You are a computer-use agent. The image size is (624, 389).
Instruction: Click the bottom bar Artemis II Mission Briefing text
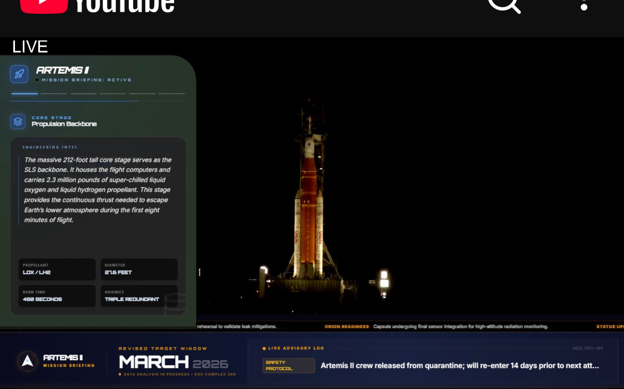68,361
